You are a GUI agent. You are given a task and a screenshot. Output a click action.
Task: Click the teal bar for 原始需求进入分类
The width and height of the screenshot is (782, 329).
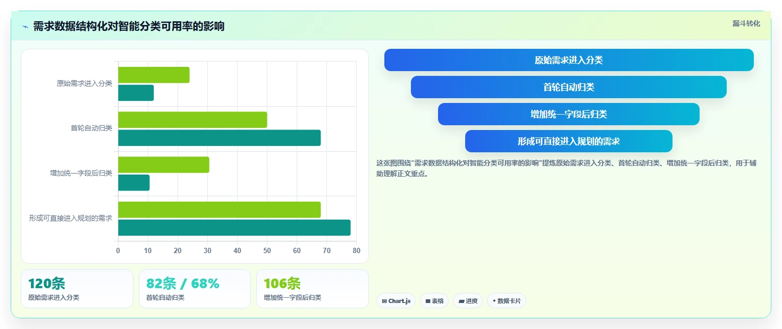tap(136, 93)
